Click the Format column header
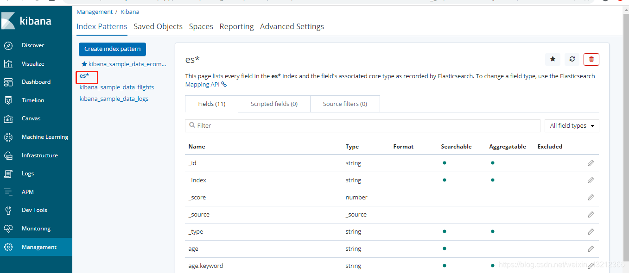The image size is (629, 273). [403, 147]
